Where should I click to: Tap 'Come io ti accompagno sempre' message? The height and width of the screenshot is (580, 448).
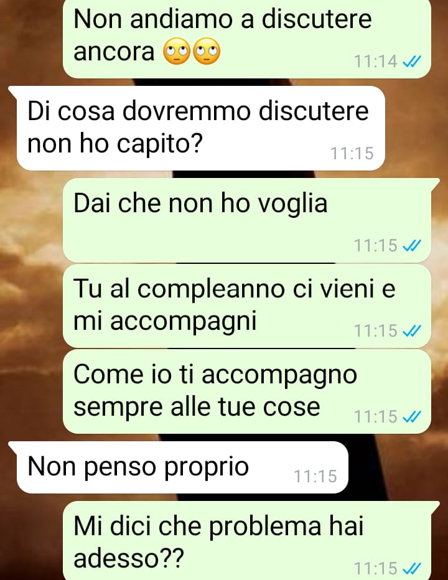pos(247,391)
